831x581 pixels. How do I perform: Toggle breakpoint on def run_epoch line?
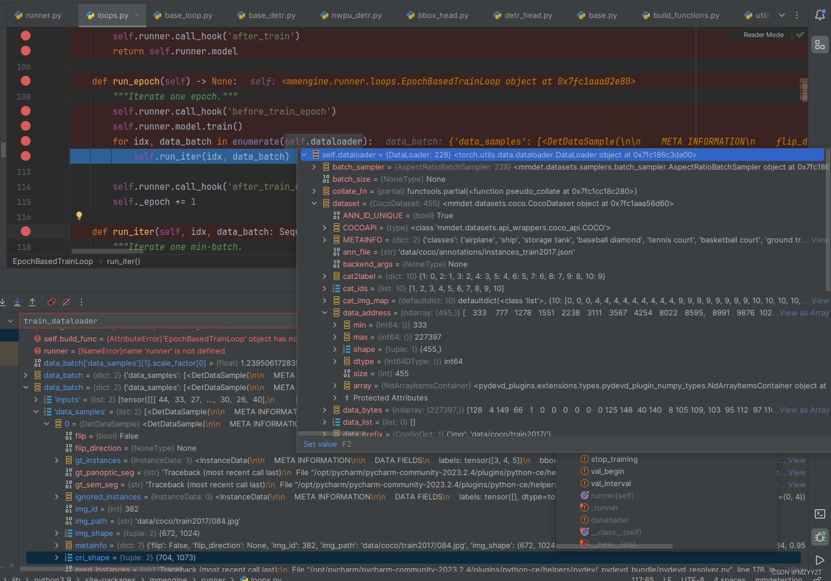coord(25,81)
